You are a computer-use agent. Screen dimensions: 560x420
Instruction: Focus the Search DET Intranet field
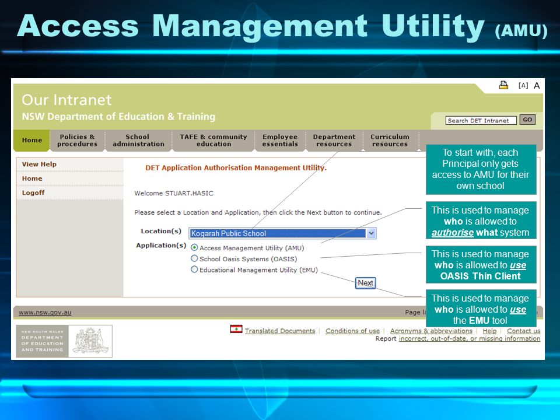click(481, 120)
